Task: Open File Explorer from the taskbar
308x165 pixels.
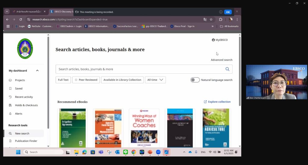Action: (x=76, y=152)
